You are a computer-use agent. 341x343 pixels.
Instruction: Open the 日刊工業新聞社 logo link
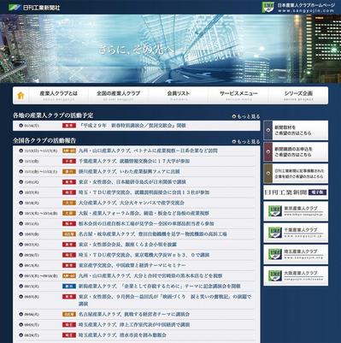[34, 7]
